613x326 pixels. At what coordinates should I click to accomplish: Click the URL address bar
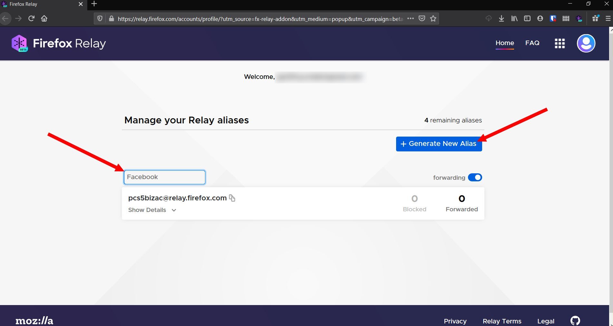[x=260, y=19]
